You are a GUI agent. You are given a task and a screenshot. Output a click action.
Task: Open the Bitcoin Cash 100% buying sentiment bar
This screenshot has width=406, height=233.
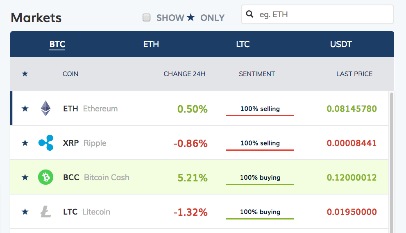click(260, 178)
